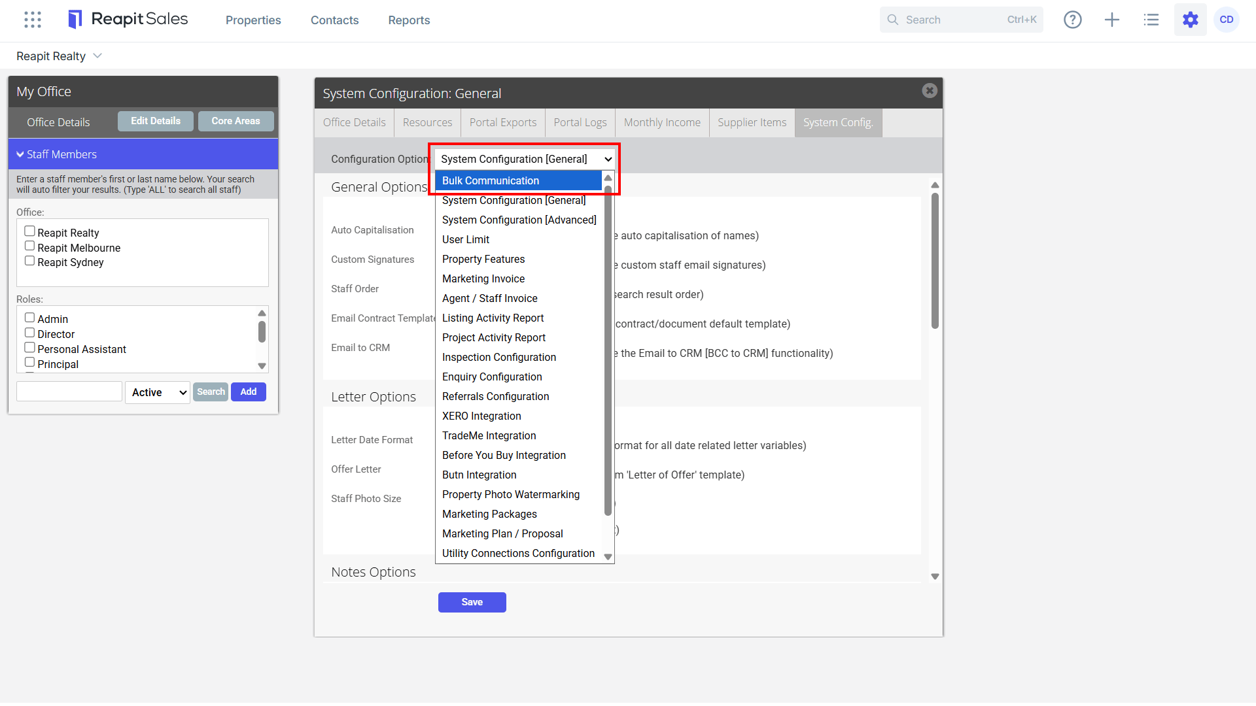This screenshot has height=706, width=1256.
Task: Close the System Configuration dialog
Action: [930, 91]
